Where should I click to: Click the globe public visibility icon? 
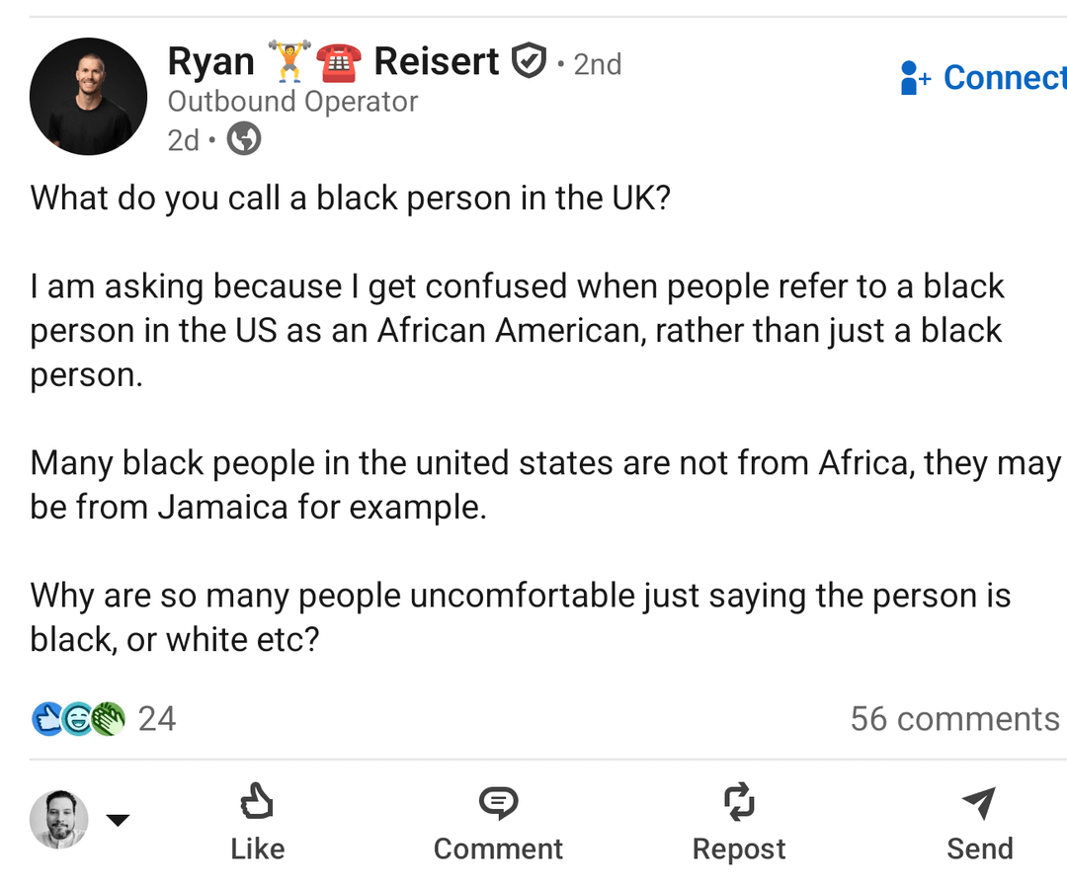tap(244, 139)
